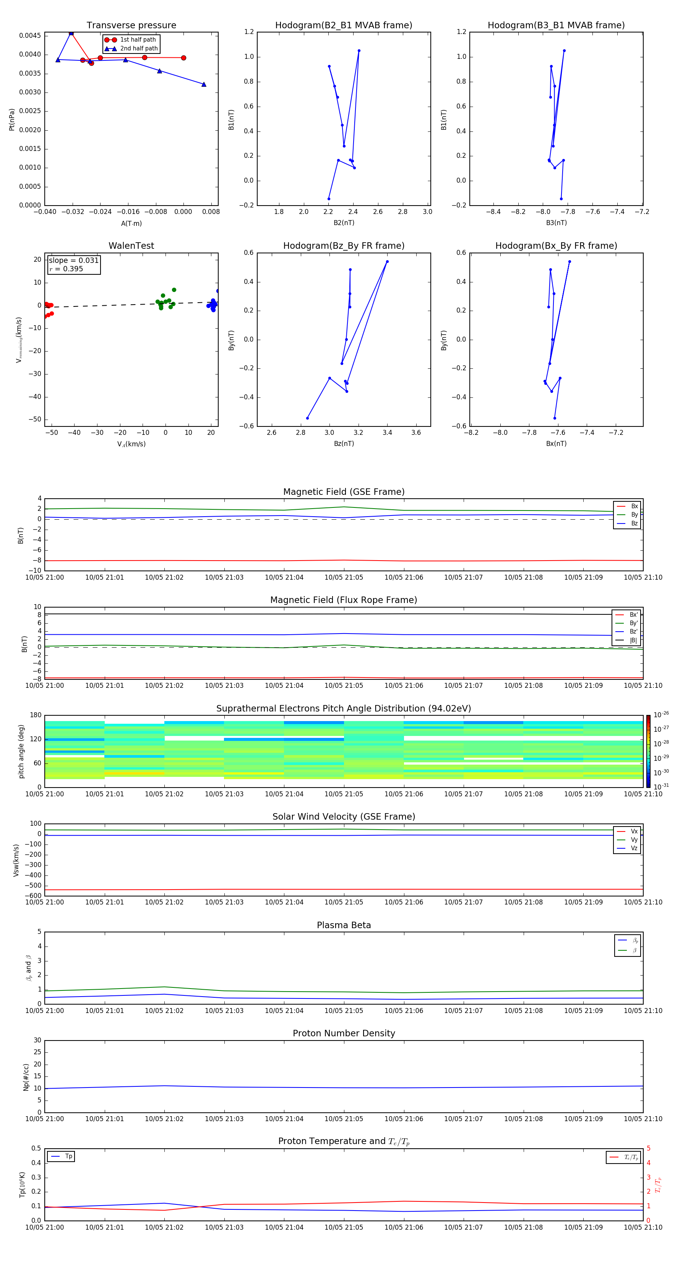The height and width of the screenshot is (1261, 688).
Task: Click 'Hodogram(Bz_By FR frame)' title
Action: (x=344, y=246)
